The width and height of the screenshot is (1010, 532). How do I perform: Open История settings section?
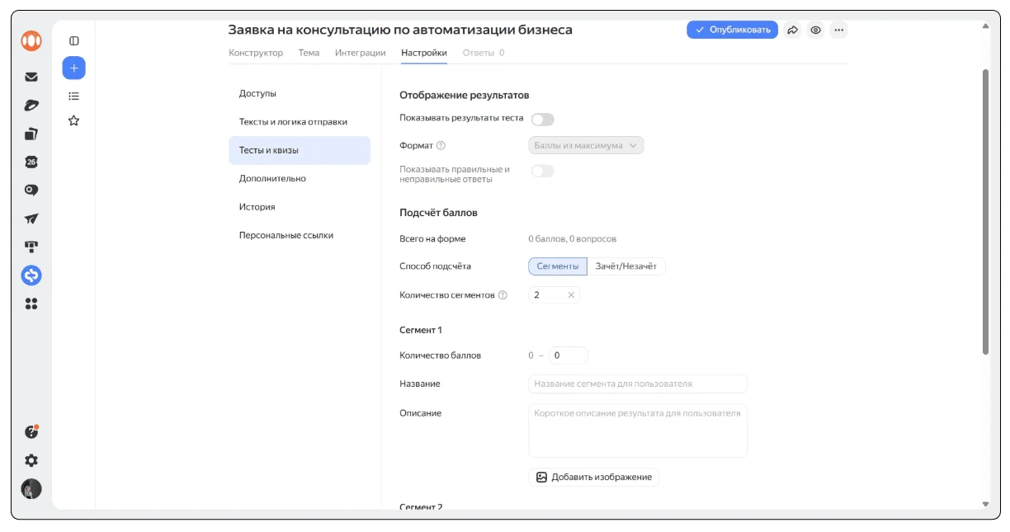click(x=300, y=207)
